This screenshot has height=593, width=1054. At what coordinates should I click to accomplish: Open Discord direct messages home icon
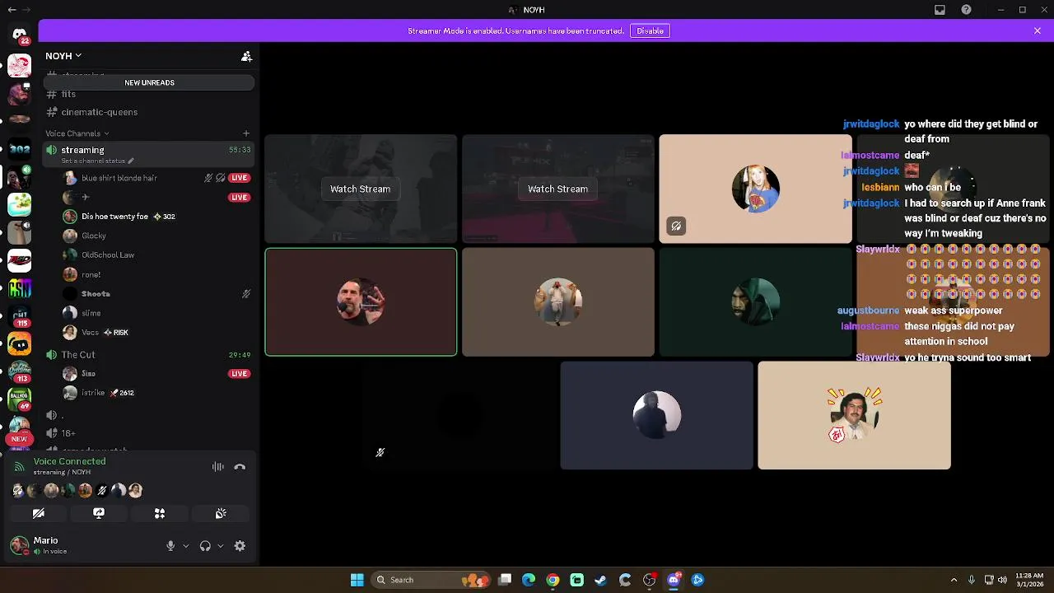(x=20, y=35)
